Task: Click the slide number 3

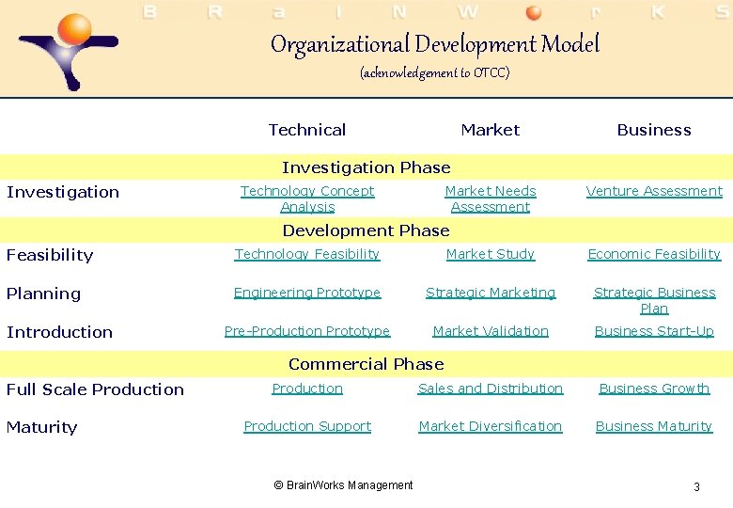Action: tap(696, 487)
